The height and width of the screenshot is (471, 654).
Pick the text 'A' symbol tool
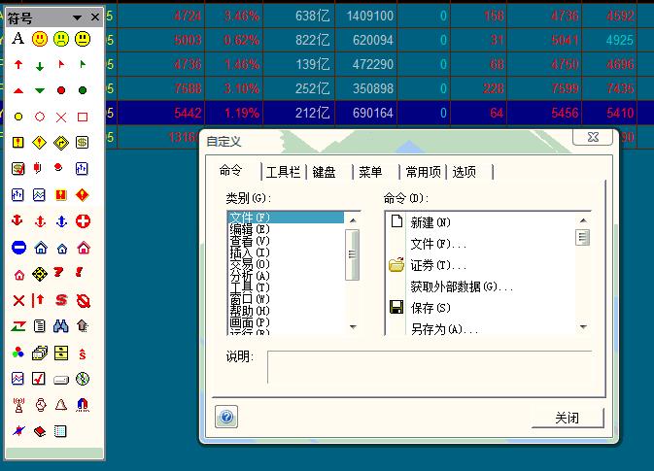click(x=17, y=39)
